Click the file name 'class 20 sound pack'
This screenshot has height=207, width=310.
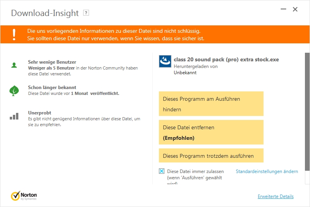[x=226, y=60]
